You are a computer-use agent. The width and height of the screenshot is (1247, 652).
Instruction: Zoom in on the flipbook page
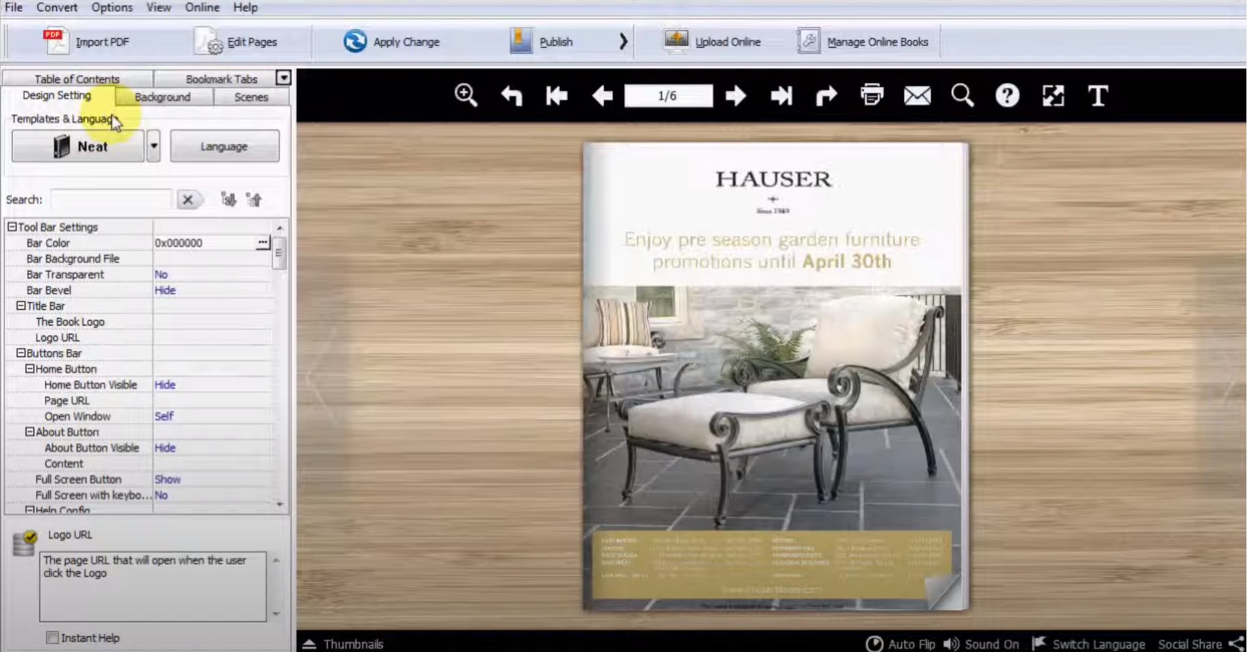(x=466, y=96)
